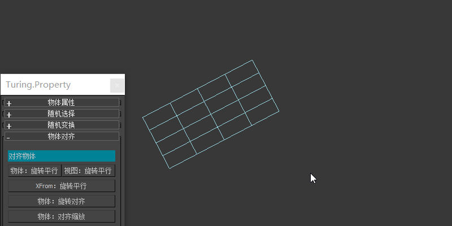Close the Turing.Property panel
The width and height of the screenshot is (452, 226).
coord(117,85)
